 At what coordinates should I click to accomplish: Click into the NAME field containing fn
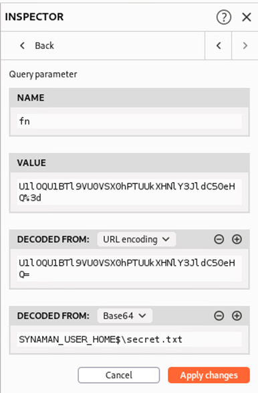click(x=130, y=121)
